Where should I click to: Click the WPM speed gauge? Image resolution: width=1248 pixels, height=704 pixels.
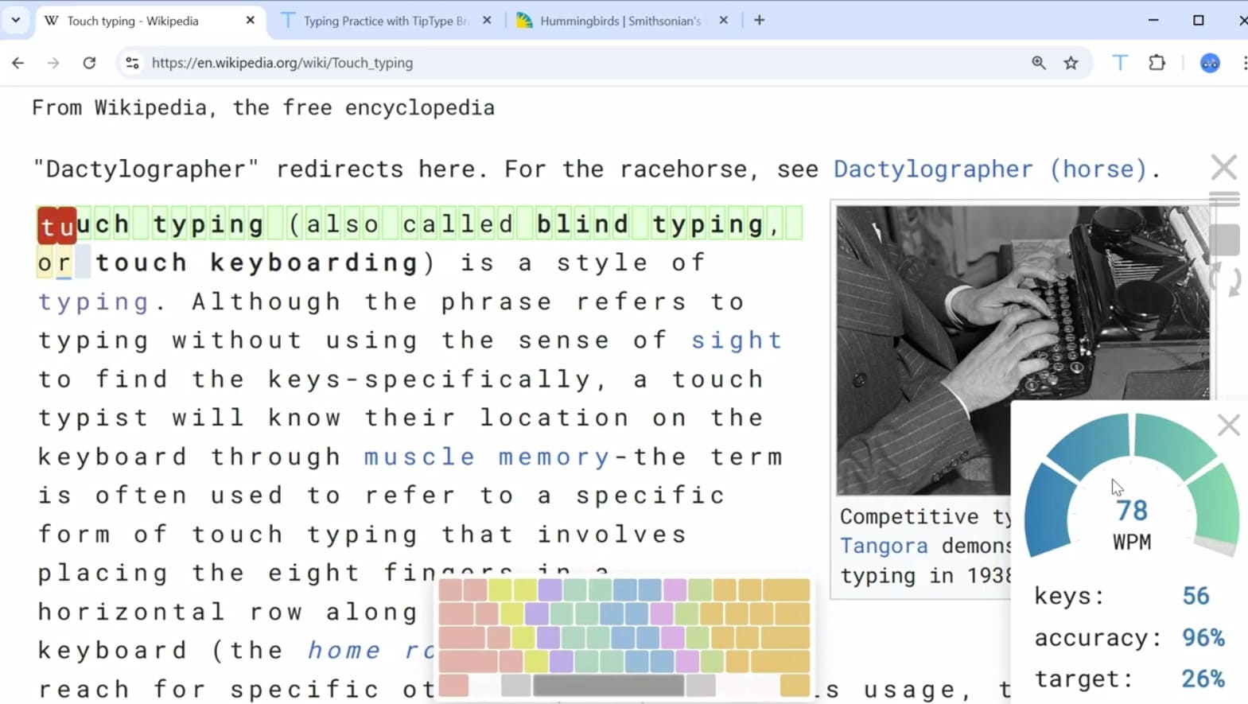pyautogui.click(x=1131, y=485)
